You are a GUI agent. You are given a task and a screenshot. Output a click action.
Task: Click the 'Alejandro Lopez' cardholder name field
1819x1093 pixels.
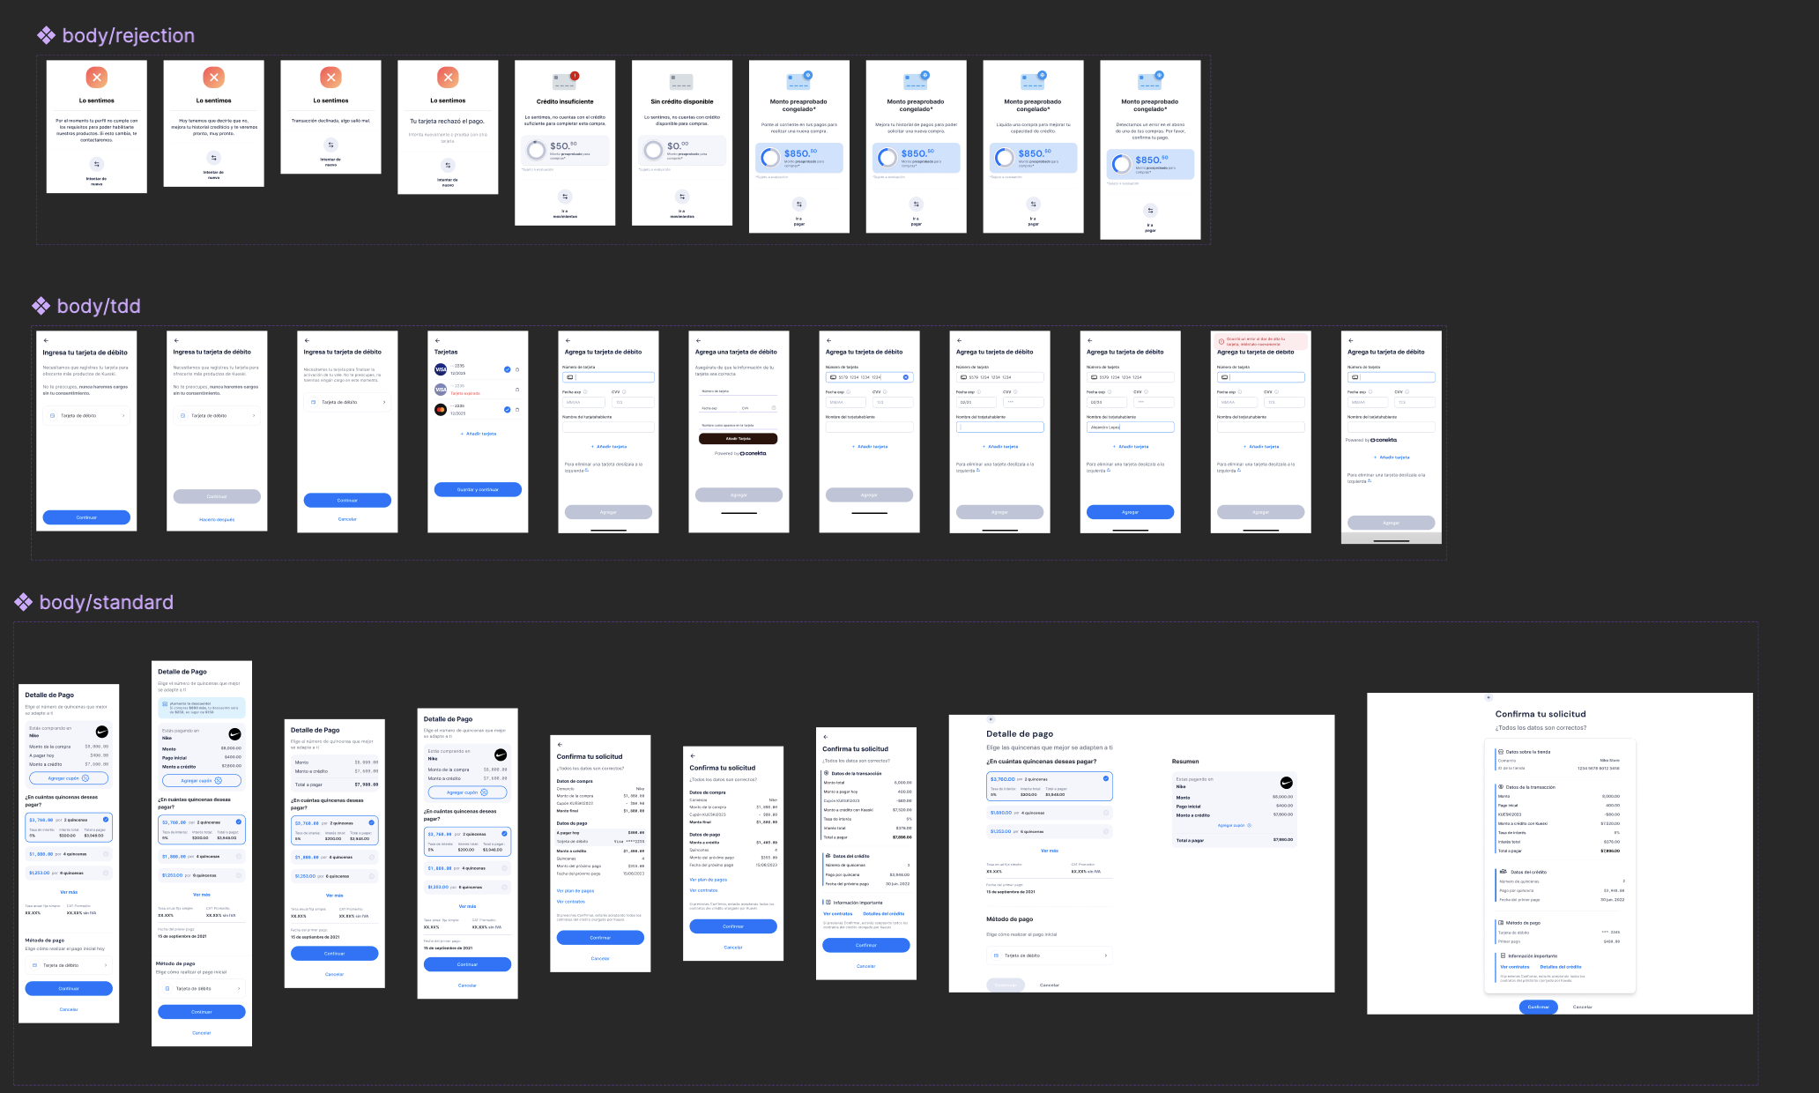(x=1130, y=427)
